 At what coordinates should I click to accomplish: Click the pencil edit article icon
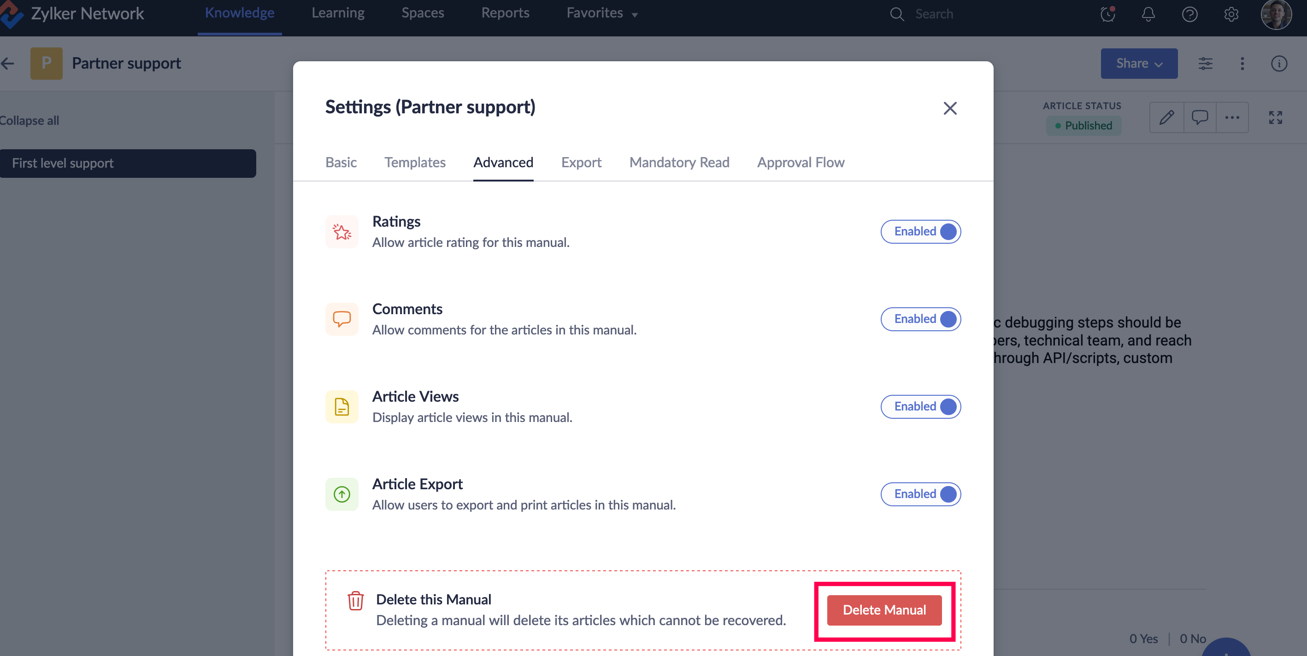point(1166,118)
